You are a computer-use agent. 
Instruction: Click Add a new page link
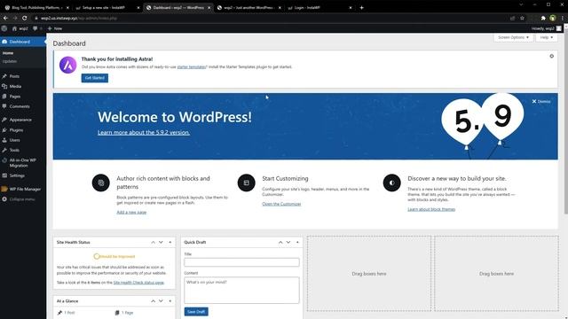pyautogui.click(x=131, y=213)
